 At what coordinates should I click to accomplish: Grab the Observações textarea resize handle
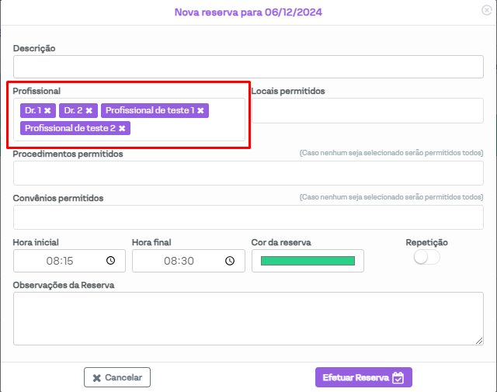tap(479, 341)
